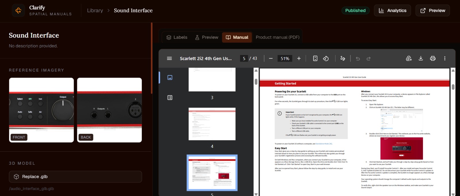Switch to the Labels tab
Image resolution: width=460 pixels, height=196 pixels.
[x=177, y=38]
